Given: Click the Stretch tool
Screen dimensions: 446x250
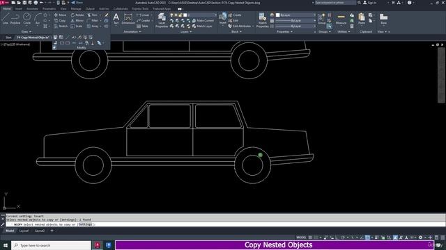Looking at the screenshot, I should 61,26.
